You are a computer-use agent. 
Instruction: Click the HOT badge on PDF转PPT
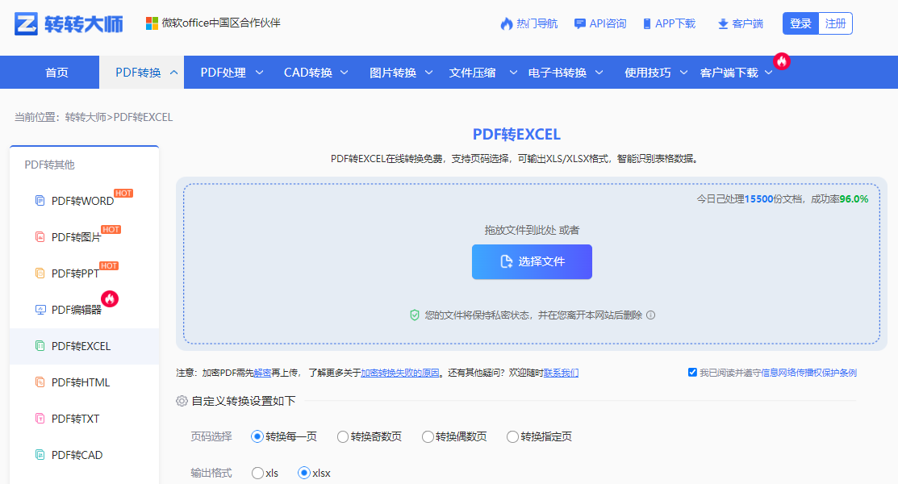[109, 265]
